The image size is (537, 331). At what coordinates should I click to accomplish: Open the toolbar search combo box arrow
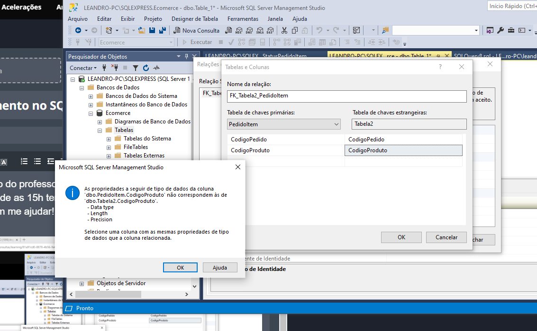click(476, 30)
